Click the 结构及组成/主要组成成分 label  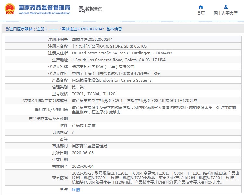pos(45,101)
